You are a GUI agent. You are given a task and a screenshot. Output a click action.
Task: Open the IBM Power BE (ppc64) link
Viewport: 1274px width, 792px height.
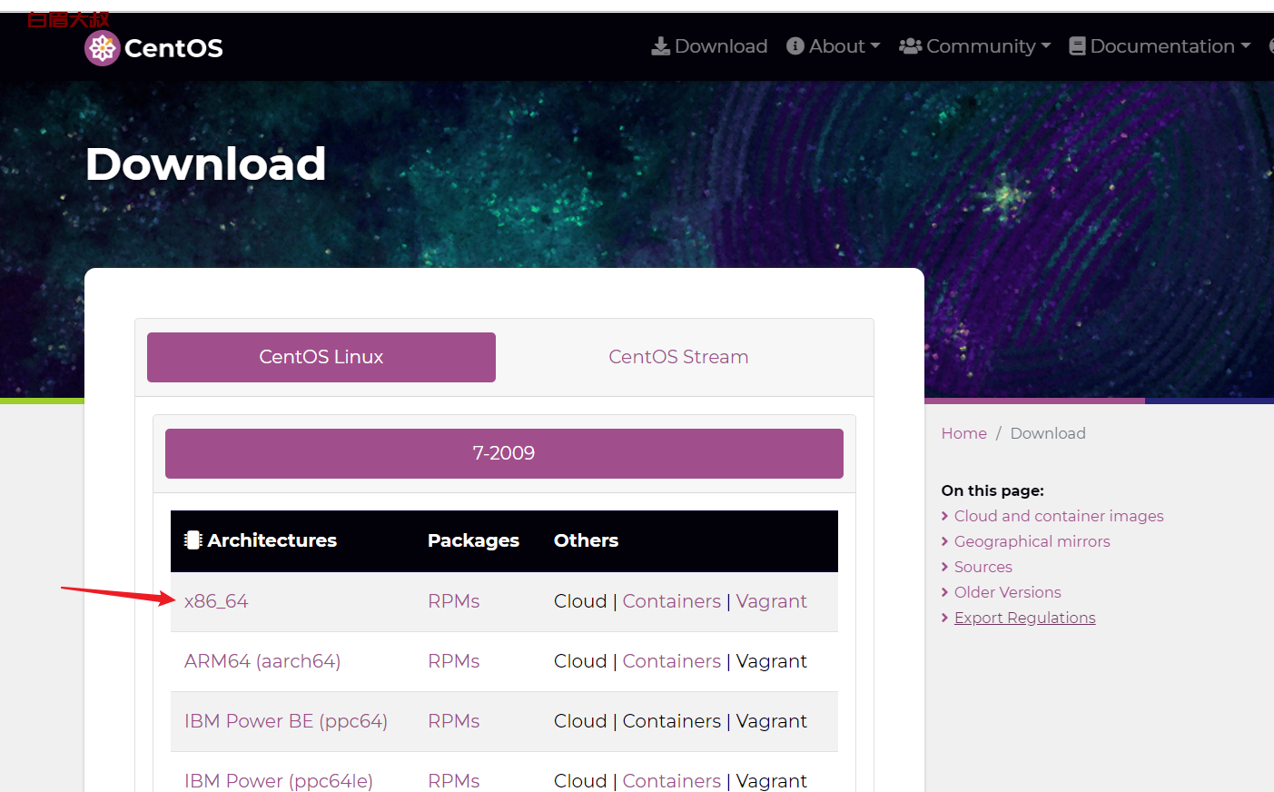286,721
